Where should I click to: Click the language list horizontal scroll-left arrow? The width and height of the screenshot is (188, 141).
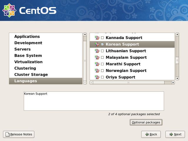pos(91,83)
